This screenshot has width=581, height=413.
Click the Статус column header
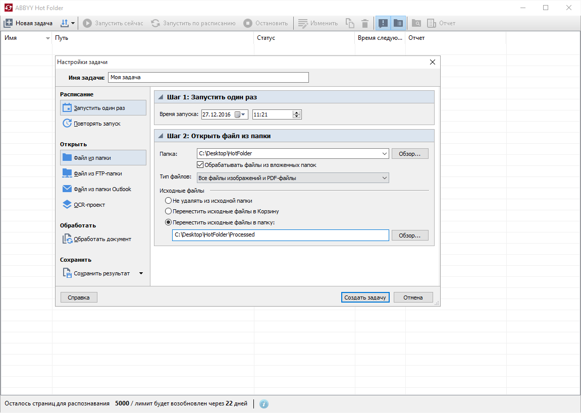pyautogui.click(x=304, y=38)
